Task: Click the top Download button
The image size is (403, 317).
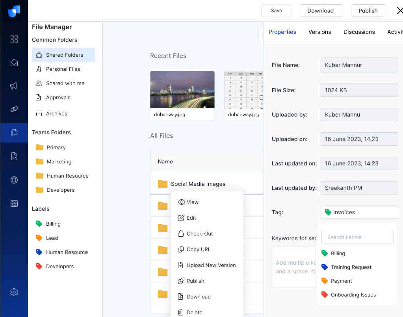Action: 321,11
